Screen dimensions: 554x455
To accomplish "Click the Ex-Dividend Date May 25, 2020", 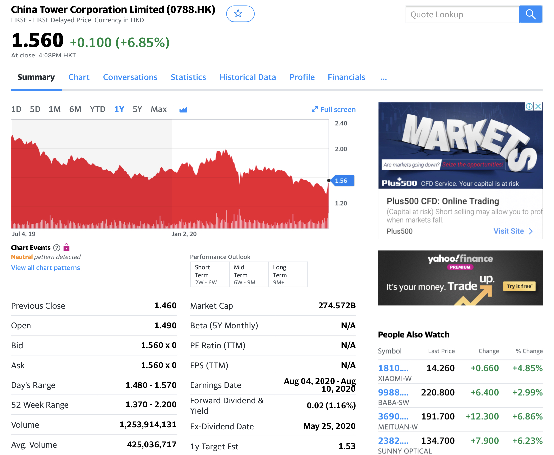I will point(329,426).
